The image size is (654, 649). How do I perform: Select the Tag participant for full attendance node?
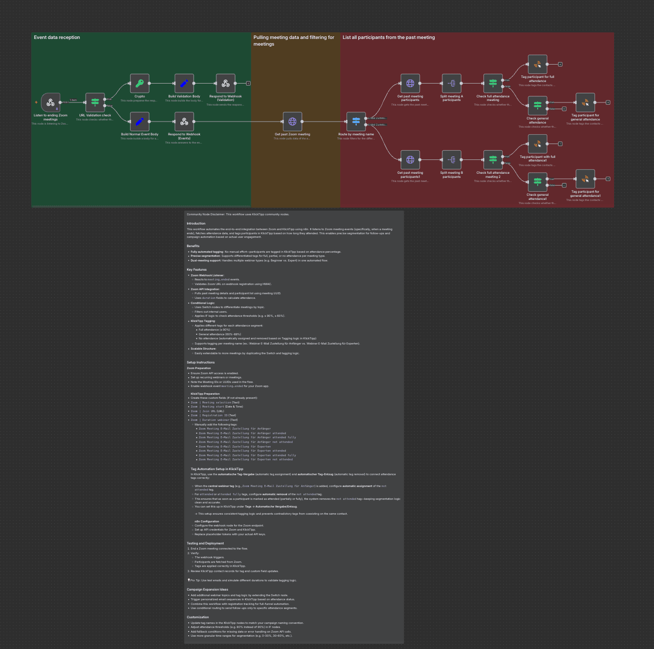(x=537, y=64)
